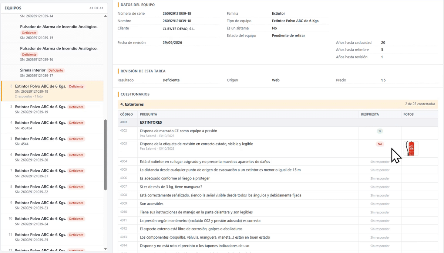Click the client name 'CLIENTE DEMO, S.L.'
This screenshot has width=444, height=253.
pyautogui.click(x=179, y=28)
